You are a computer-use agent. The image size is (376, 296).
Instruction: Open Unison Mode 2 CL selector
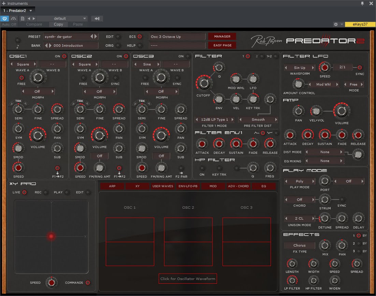(x=300, y=218)
